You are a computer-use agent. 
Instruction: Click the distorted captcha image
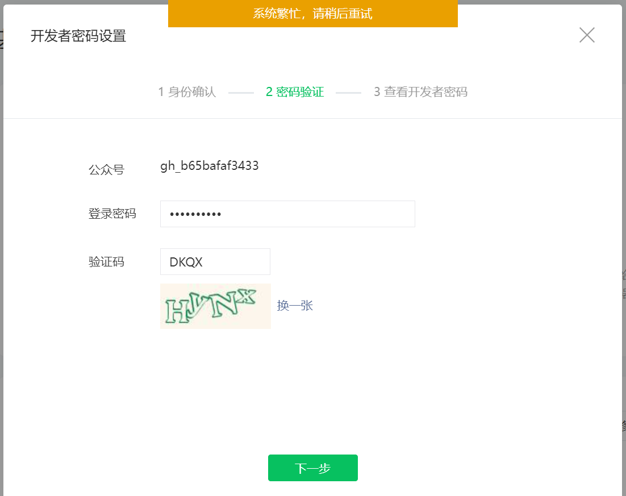216,306
